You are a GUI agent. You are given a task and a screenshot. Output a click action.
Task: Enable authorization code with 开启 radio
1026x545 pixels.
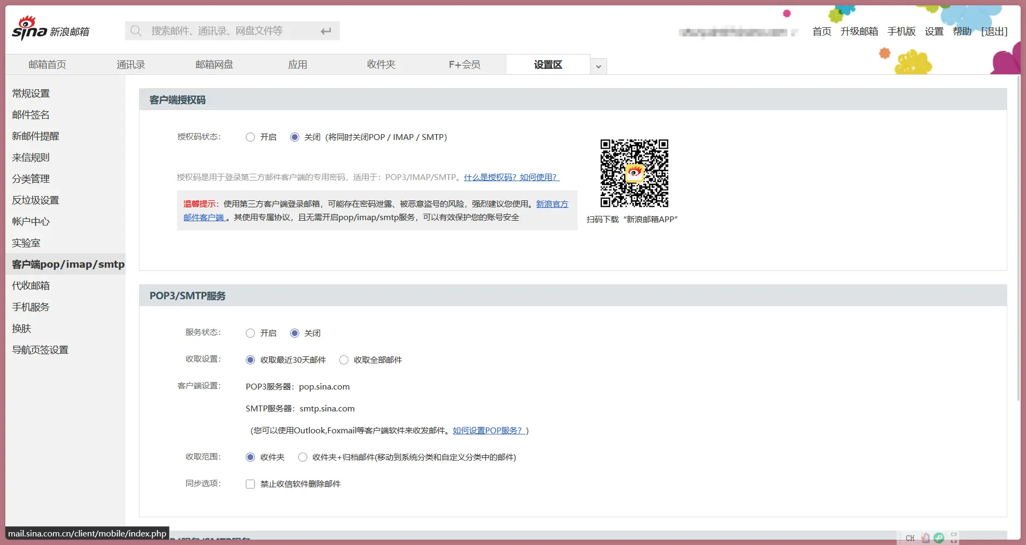(x=250, y=137)
